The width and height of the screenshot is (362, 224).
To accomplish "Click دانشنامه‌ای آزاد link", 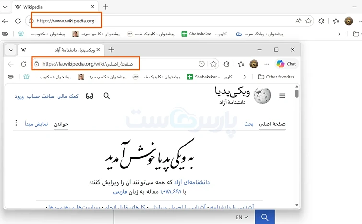I will (192, 182).
